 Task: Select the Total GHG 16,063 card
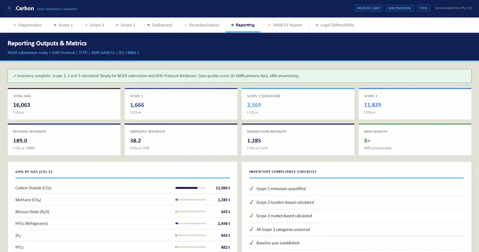tap(64, 104)
